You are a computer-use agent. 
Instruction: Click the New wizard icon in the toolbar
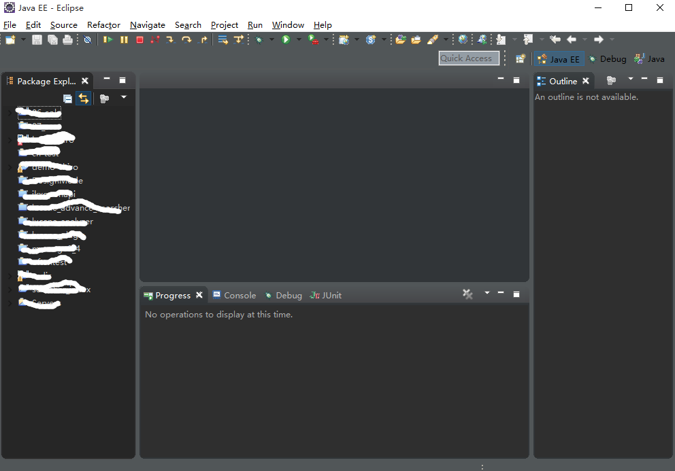[10, 39]
